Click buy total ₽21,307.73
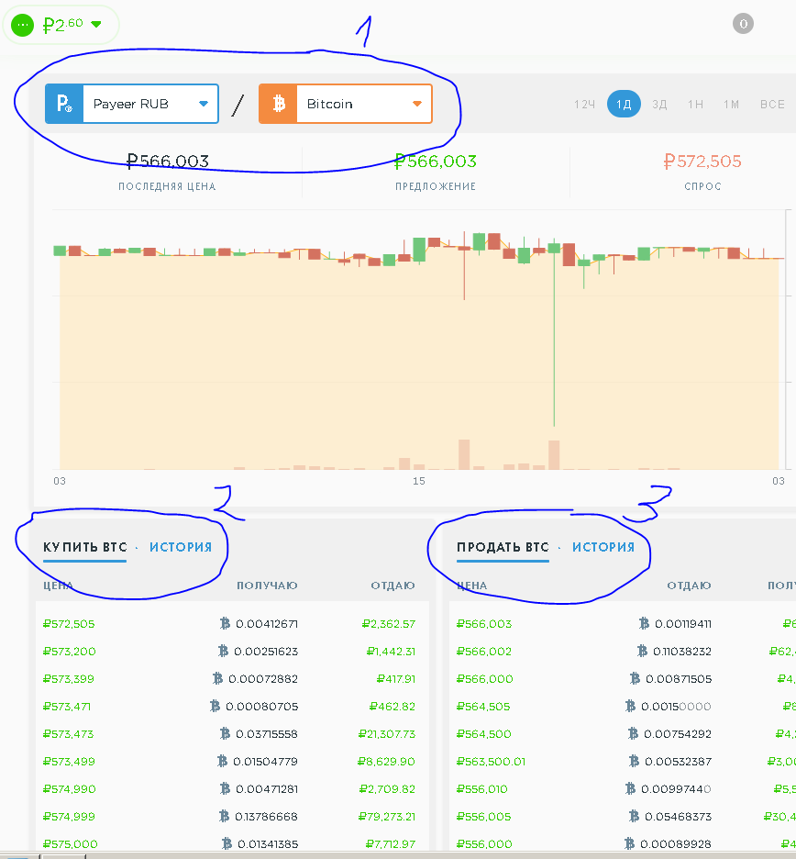 [x=387, y=734]
